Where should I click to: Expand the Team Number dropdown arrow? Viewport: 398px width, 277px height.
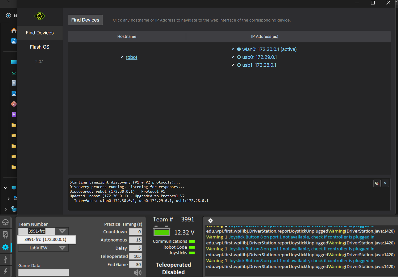pyautogui.click(x=62, y=231)
